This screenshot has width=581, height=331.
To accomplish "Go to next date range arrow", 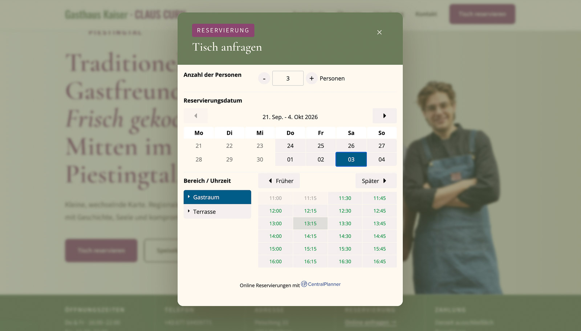I will (x=385, y=116).
